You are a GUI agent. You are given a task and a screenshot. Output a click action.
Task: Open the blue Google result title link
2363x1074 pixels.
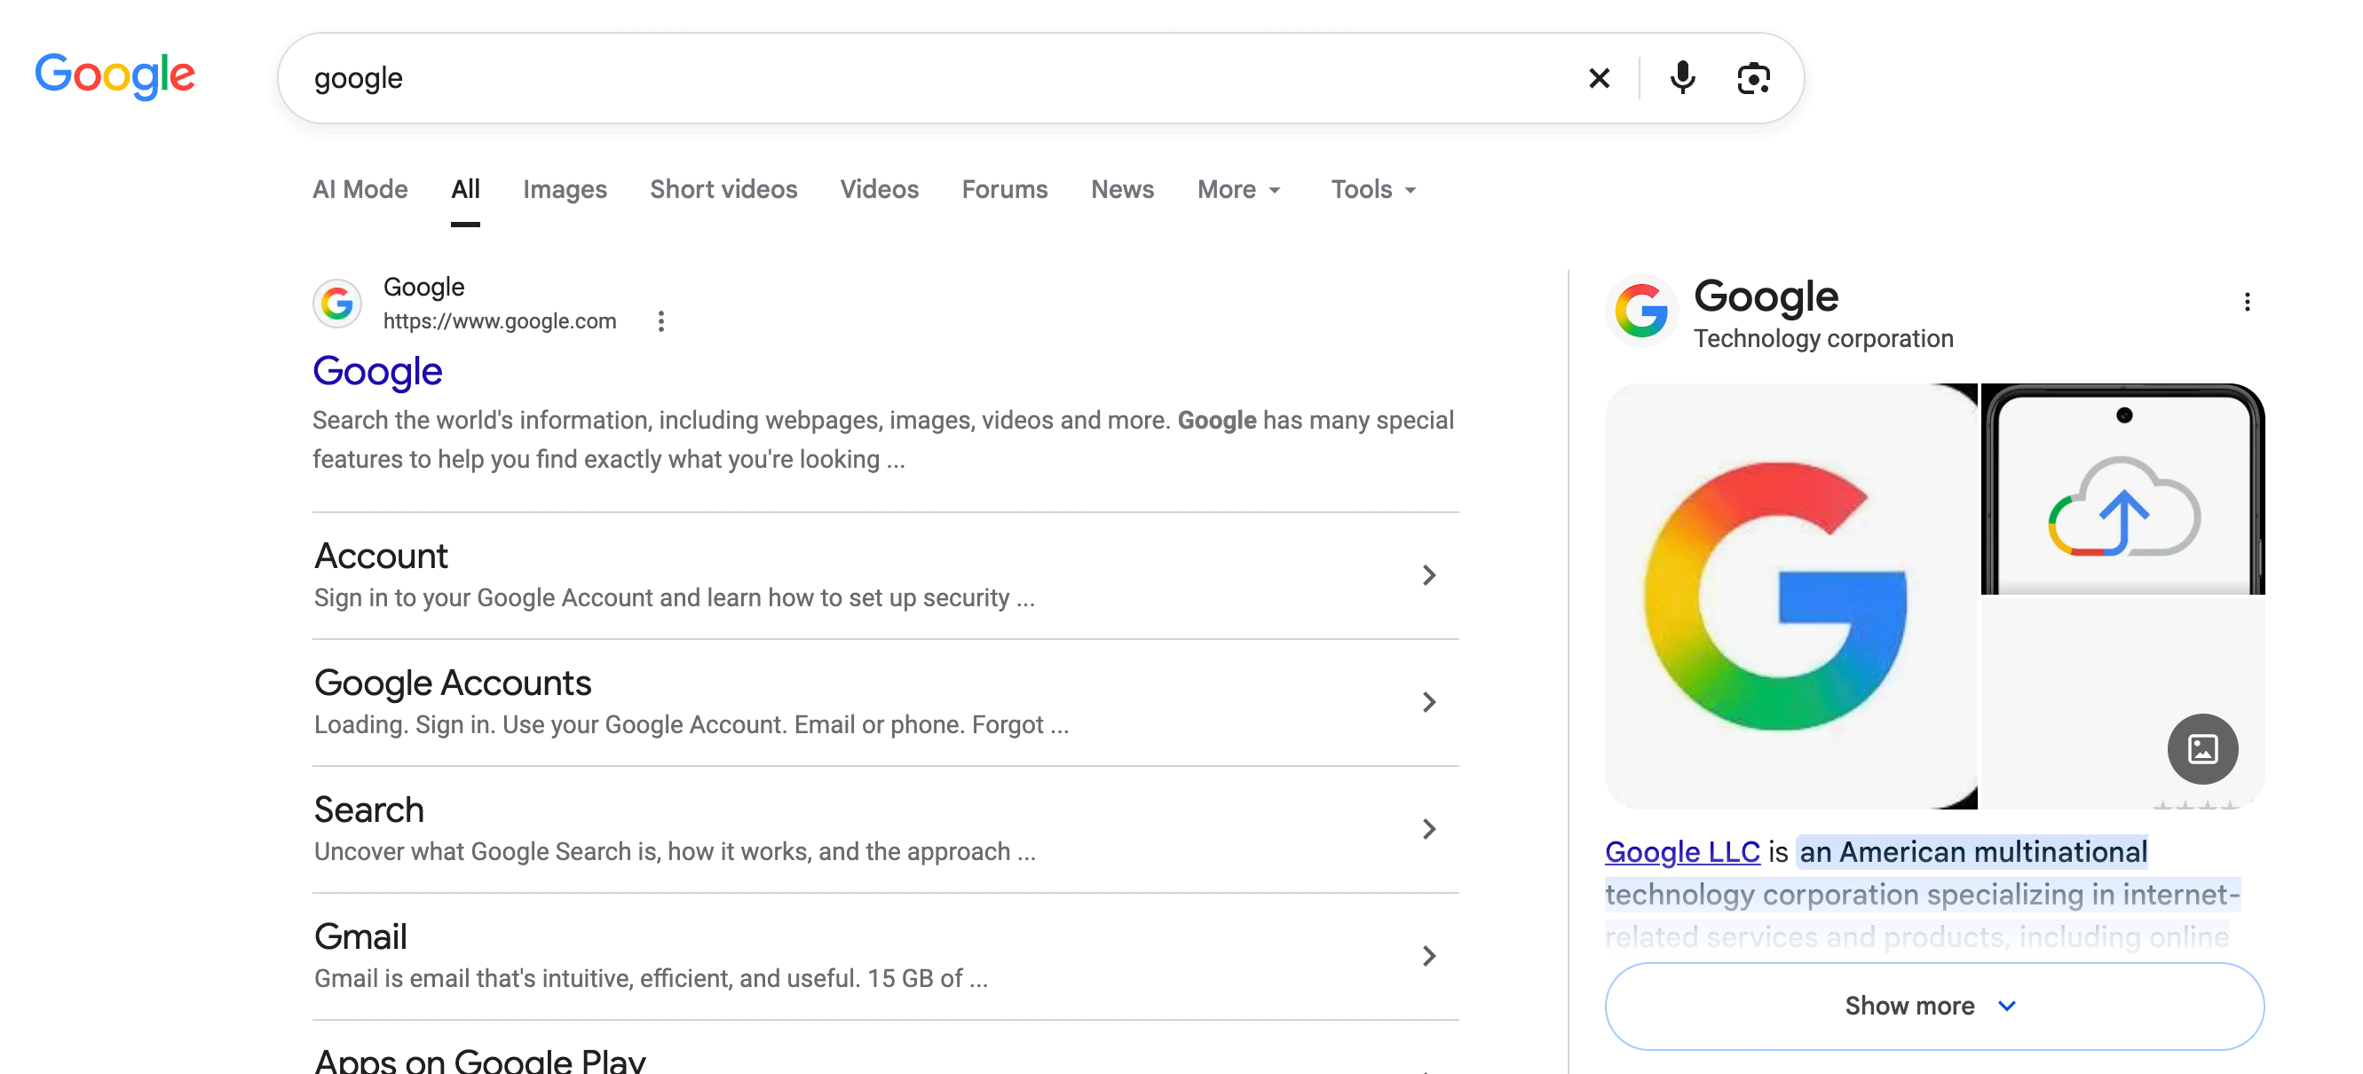coord(378,371)
